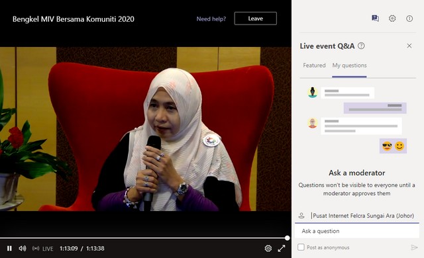Enter fullscreen with the expand arrows icon

282,248
